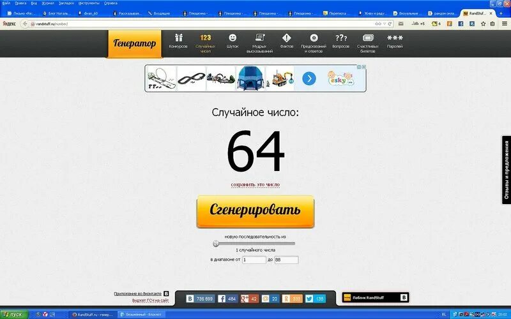The width and height of the screenshot is (511, 319).
Task: Open the Фактов exclamation generator
Action: 286,41
